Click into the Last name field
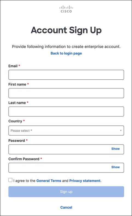Image resolution: width=132 pixels, height=216 pixels. (66, 111)
